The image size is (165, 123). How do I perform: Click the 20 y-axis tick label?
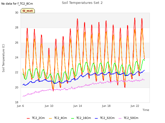pos(16,87)
